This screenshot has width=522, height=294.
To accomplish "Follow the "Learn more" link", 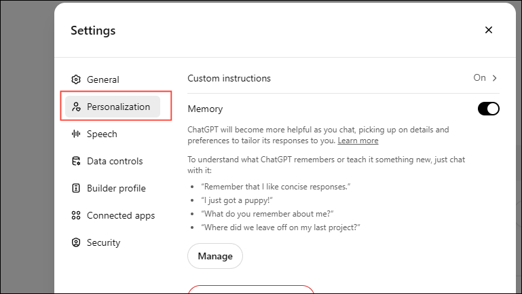I will coord(358,141).
